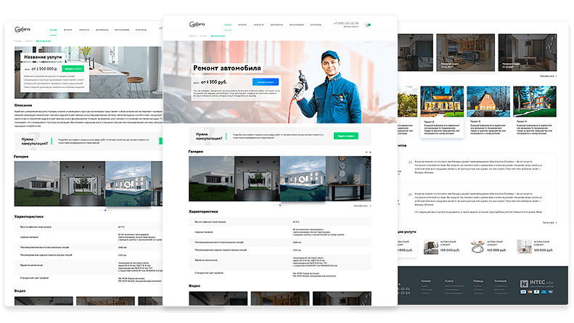Image resolution: width=574 pixels, height=323 pixels.
Task: Open the white modern house gallery thumbnail
Action: (211, 179)
